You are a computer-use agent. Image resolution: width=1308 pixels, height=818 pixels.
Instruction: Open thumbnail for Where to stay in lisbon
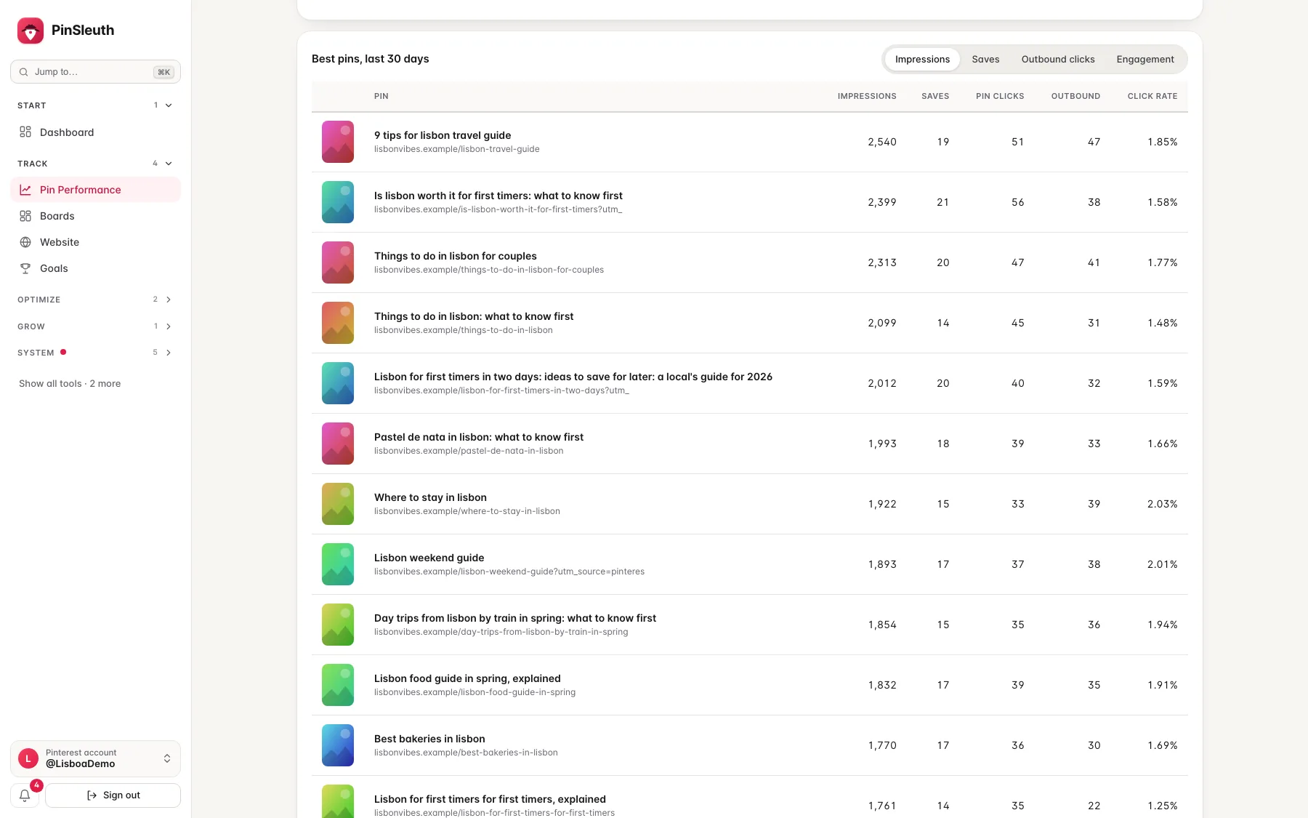pyautogui.click(x=338, y=504)
